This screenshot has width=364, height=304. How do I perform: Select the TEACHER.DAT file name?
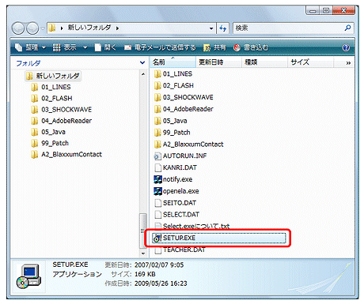(x=184, y=250)
